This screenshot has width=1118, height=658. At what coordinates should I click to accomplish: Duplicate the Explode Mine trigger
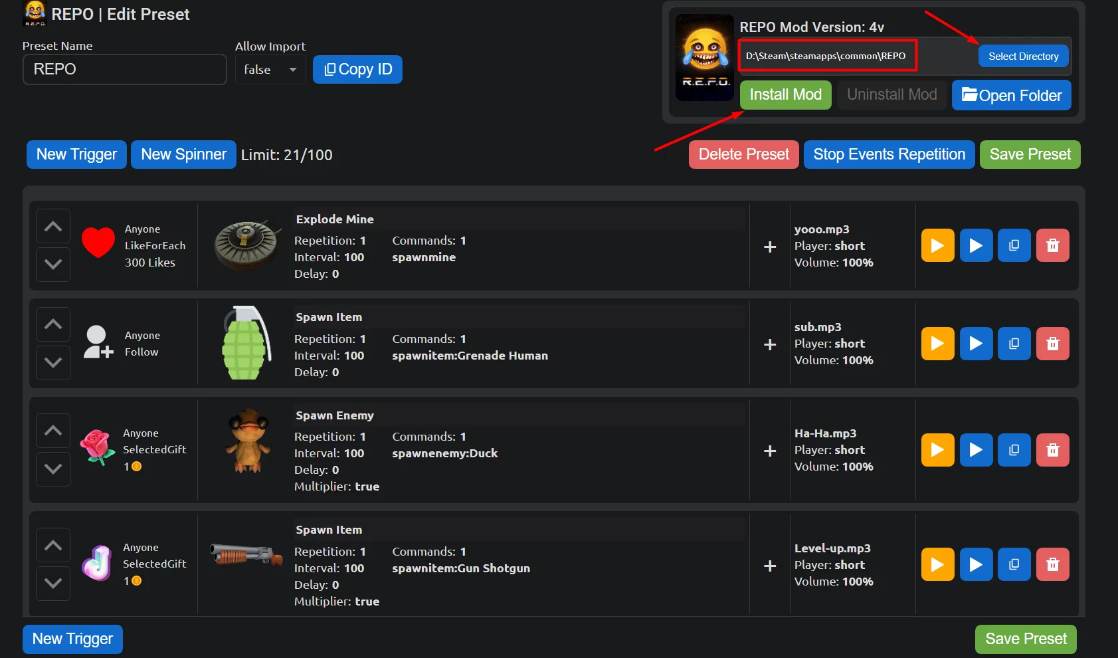1014,245
